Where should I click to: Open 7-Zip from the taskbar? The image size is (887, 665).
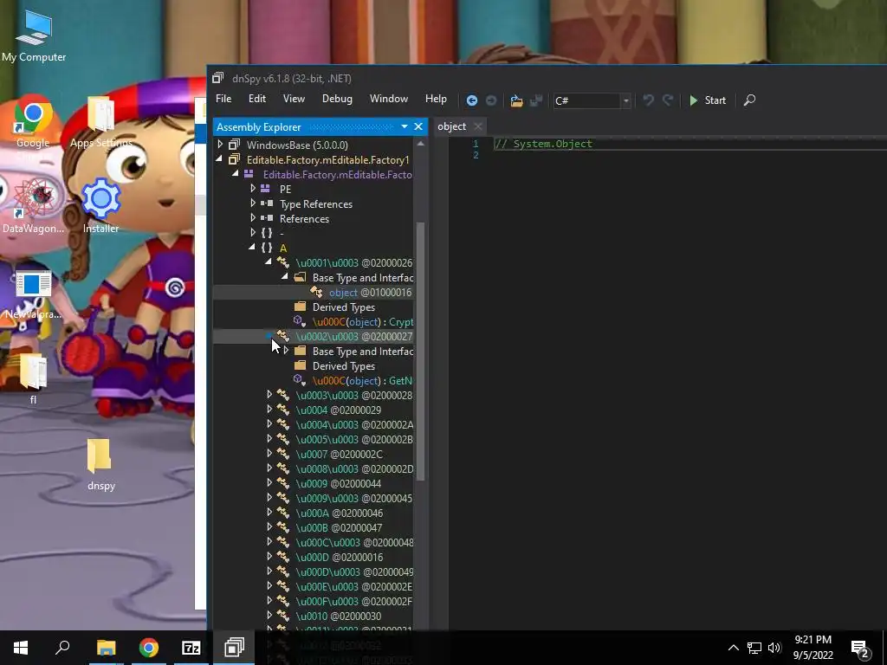coord(191,648)
